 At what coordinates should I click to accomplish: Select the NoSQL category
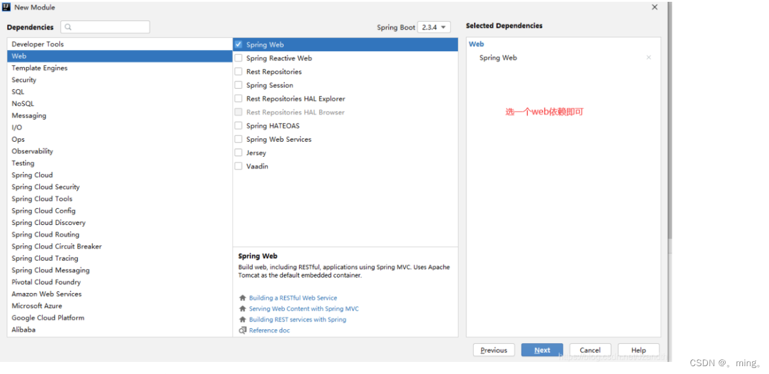pyautogui.click(x=120, y=104)
